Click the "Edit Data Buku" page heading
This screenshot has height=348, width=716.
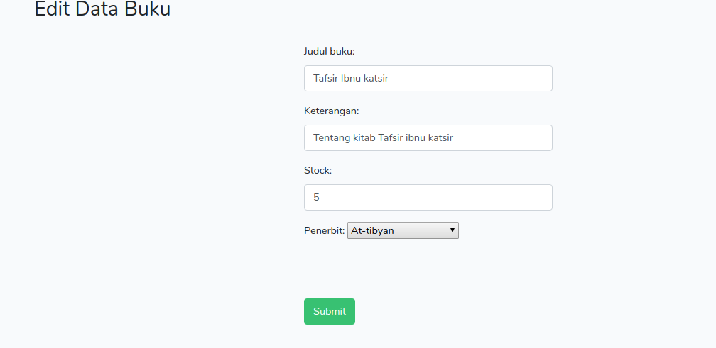(x=102, y=10)
